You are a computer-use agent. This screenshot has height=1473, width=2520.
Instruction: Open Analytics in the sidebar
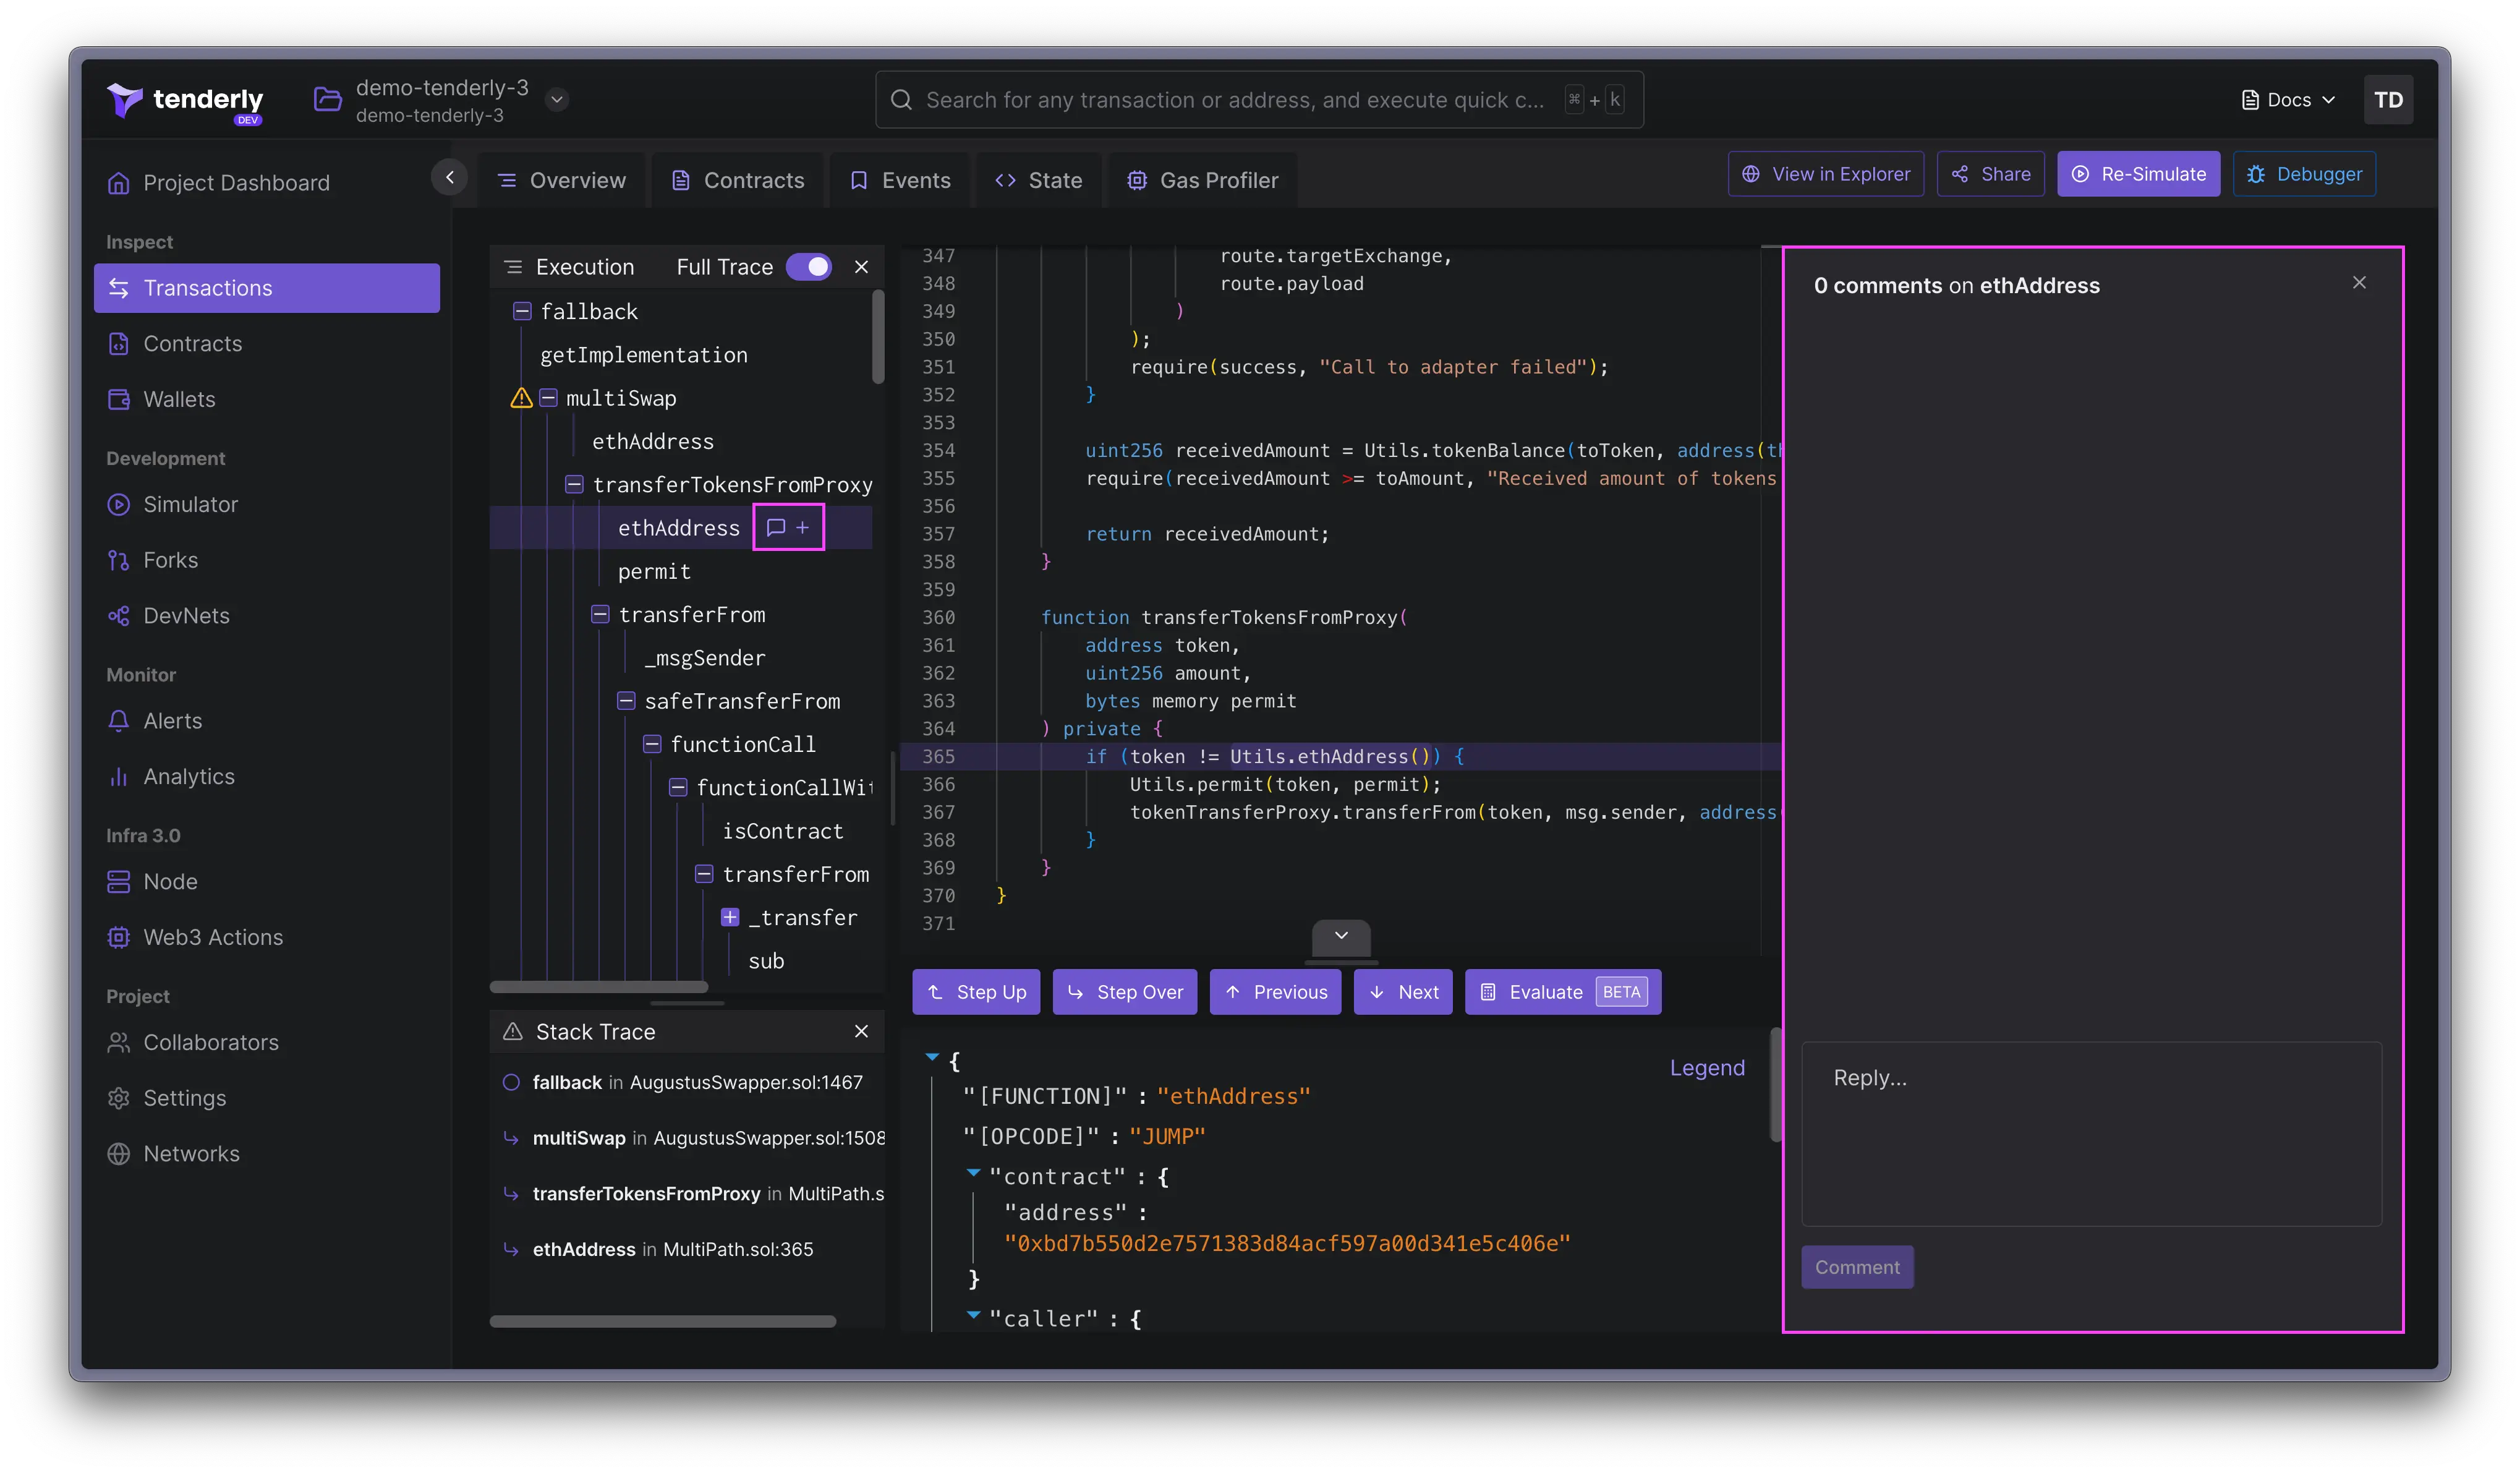(188, 776)
